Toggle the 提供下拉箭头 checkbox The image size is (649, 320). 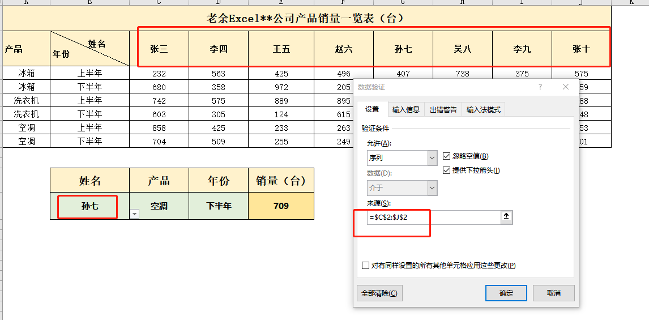point(446,170)
